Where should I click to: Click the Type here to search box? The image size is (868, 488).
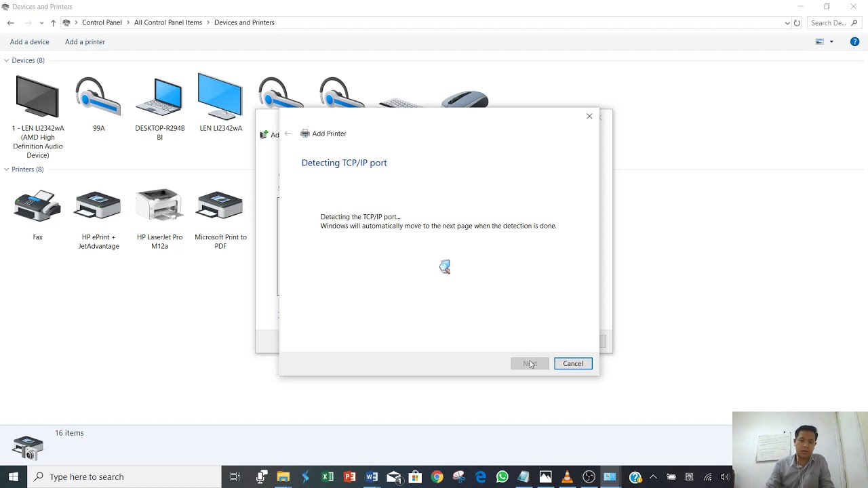[124, 476]
